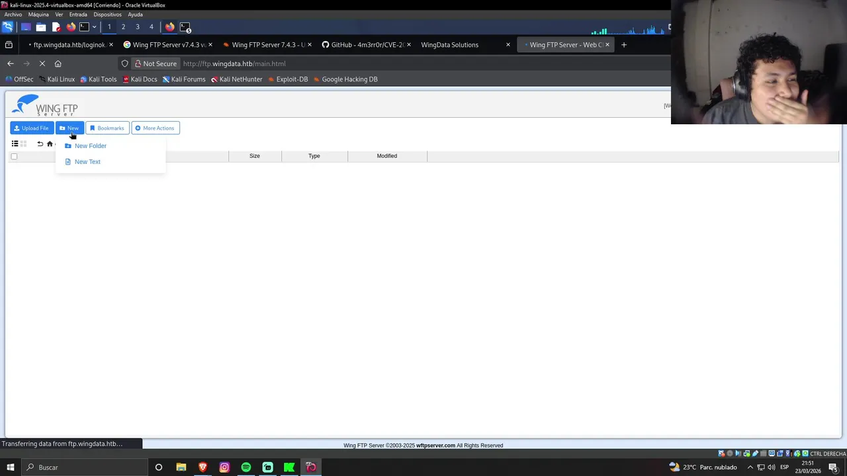Launch terminal from Kali panel launcher
Viewport: 847px width, 476px height.
pyautogui.click(x=84, y=27)
